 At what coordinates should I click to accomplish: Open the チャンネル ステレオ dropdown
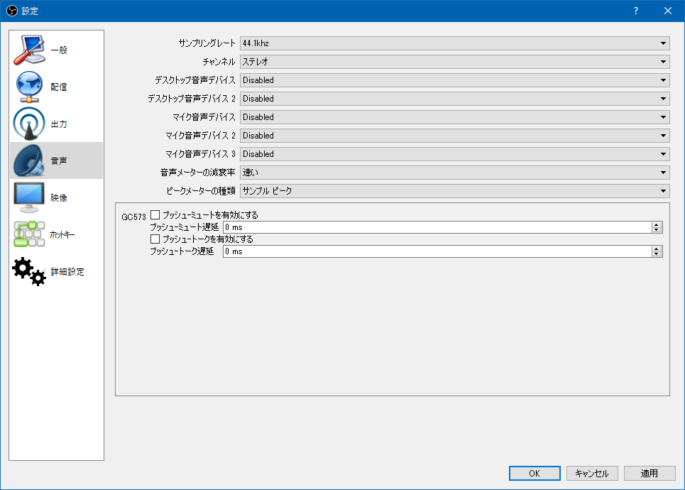coord(455,62)
